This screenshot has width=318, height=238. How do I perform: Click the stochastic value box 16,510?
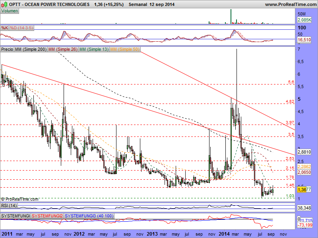pos(304,40)
